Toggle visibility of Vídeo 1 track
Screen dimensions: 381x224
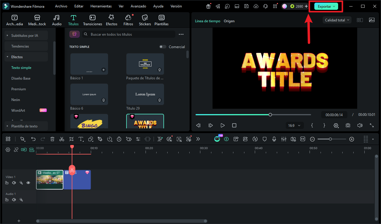pyautogui.click(x=28, y=183)
